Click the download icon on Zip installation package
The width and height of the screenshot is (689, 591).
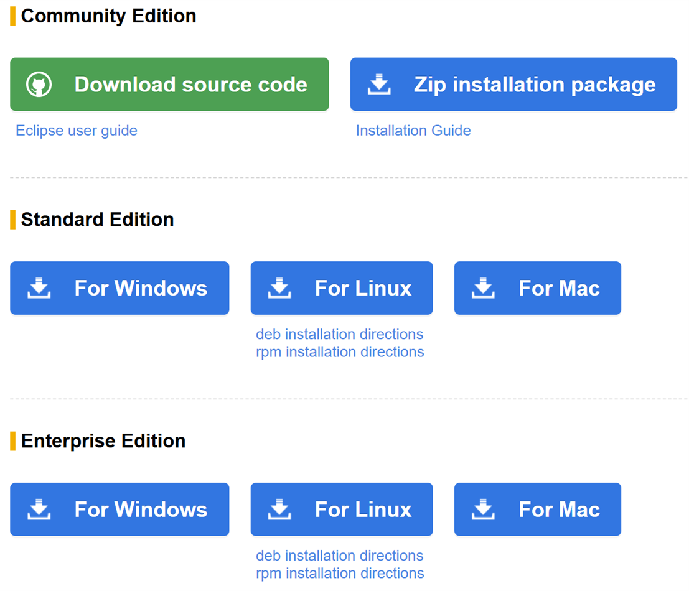click(379, 85)
